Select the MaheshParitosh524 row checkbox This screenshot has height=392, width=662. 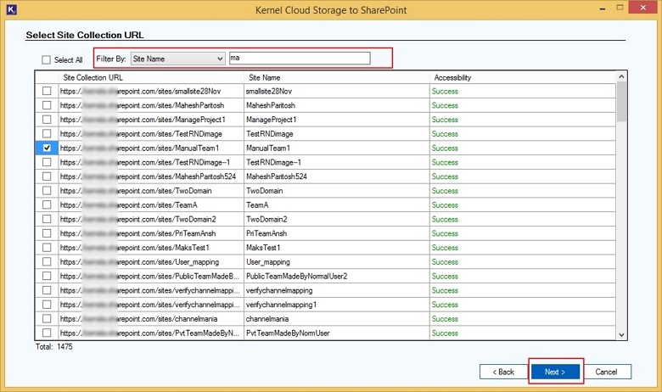pyautogui.click(x=47, y=176)
